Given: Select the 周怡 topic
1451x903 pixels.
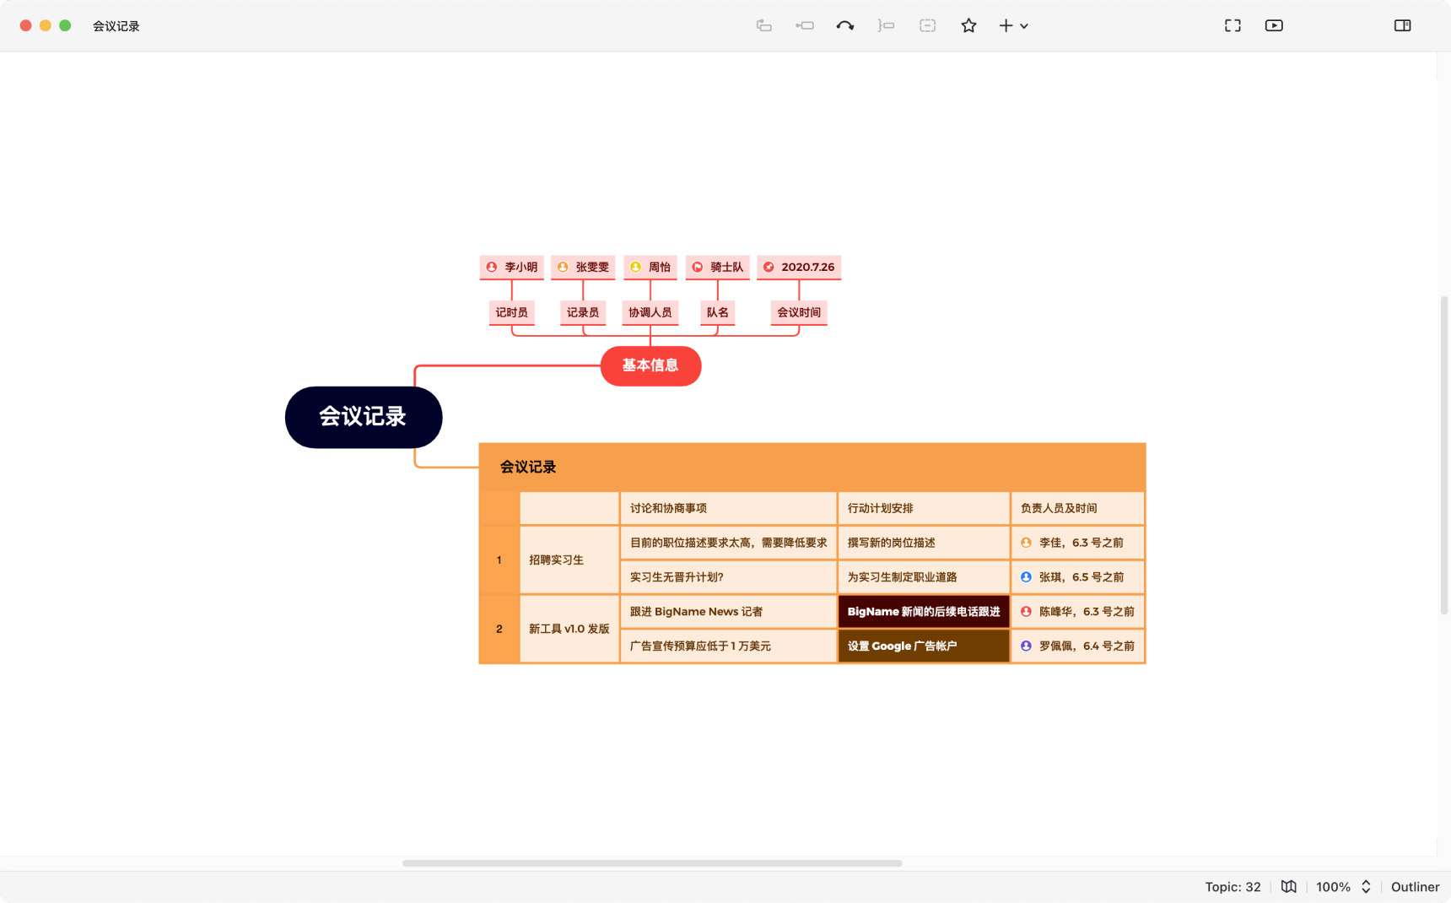Looking at the screenshot, I should click(650, 267).
